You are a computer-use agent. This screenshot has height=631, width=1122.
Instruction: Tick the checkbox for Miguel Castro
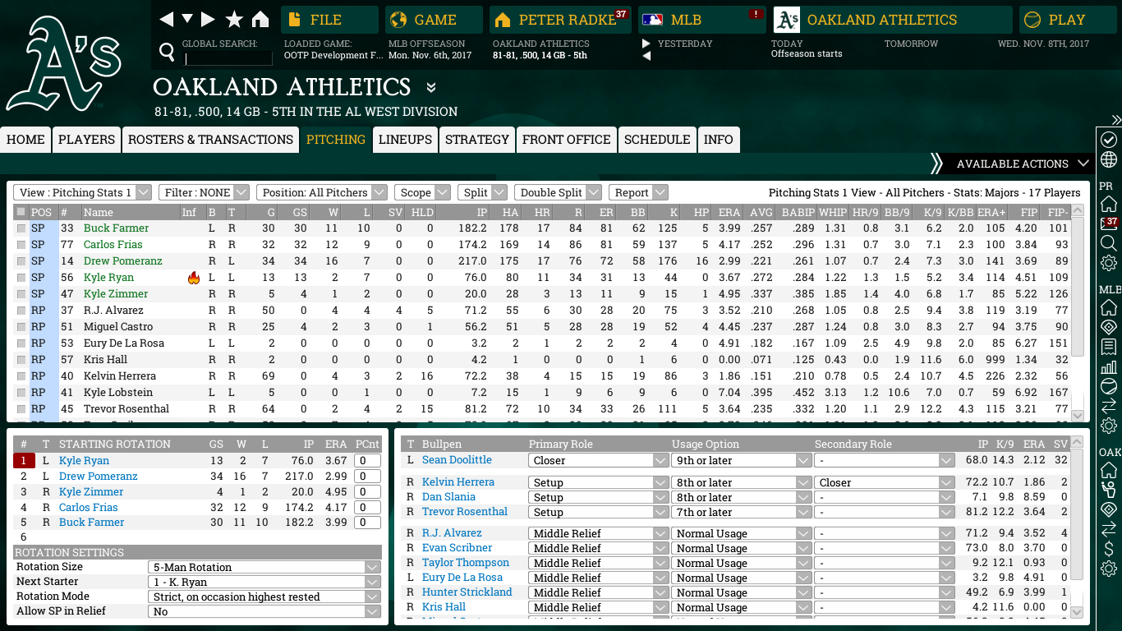click(21, 327)
